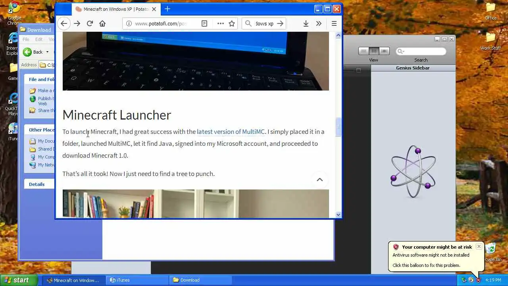The width and height of the screenshot is (508, 286).
Task: Collapse the File and Folder Tasks header
Action: [40, 79]
